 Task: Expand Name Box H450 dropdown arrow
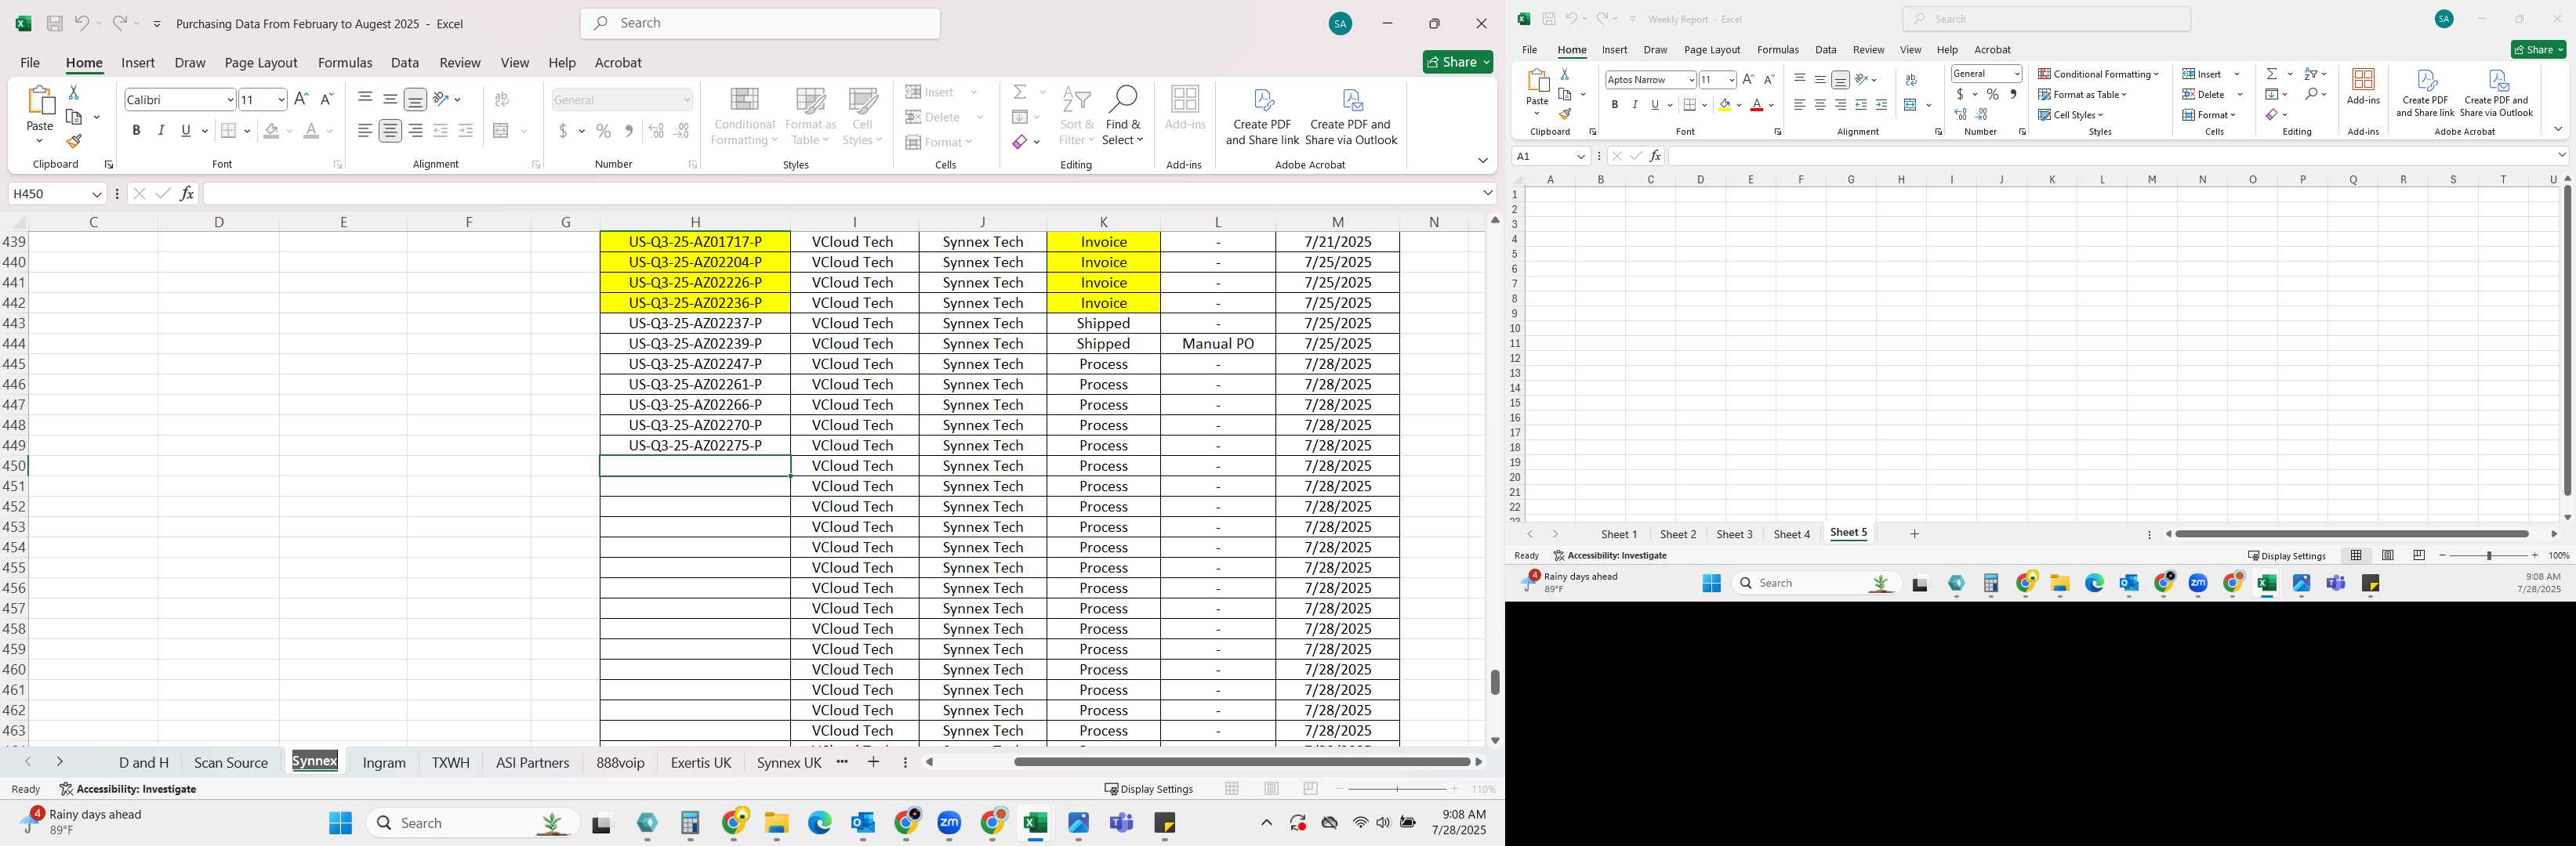[x=97, y=193]
